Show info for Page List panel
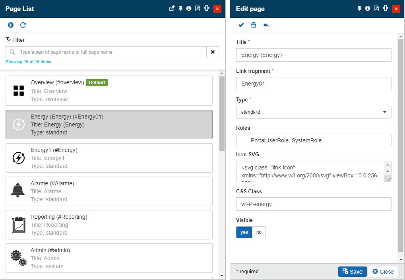This screenshot has width=405, height=280. pyautogui.click(x=189, y=8)
